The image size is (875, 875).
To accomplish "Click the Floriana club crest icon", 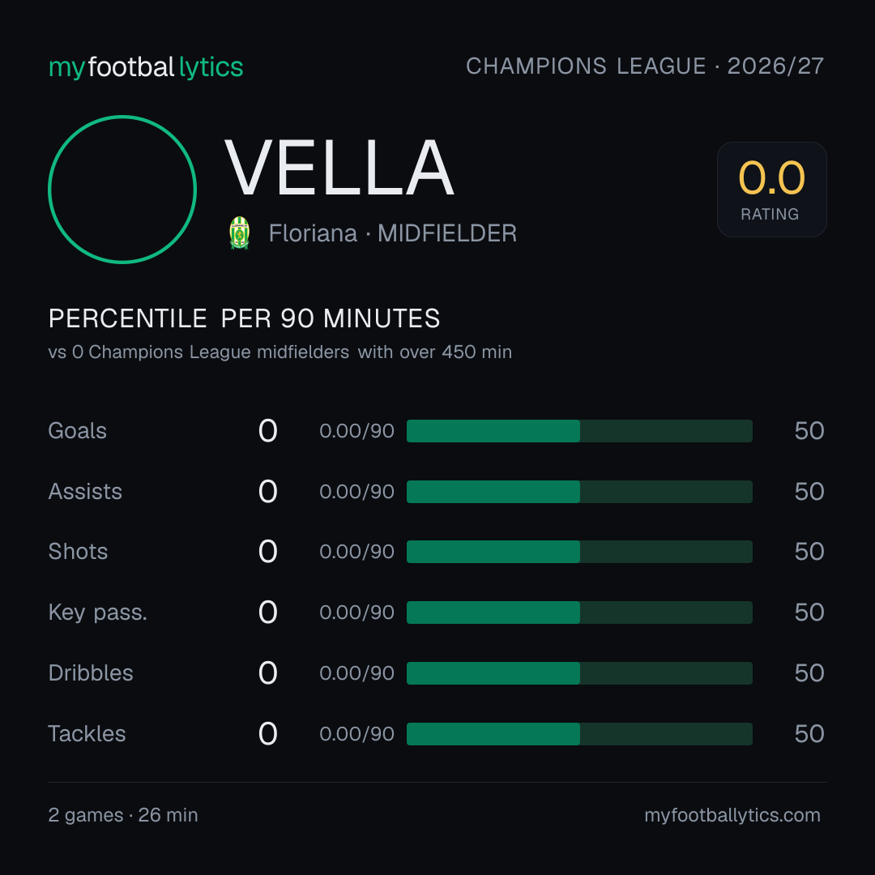I will (x=239, y=233).
